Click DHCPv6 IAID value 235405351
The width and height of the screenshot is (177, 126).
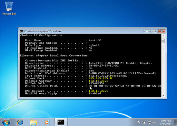(x=96, y=83)
